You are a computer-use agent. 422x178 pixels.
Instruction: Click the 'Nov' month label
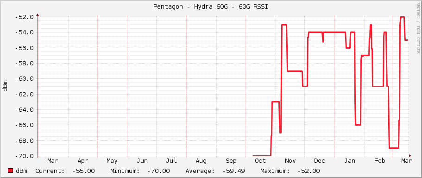coord(290,161)
